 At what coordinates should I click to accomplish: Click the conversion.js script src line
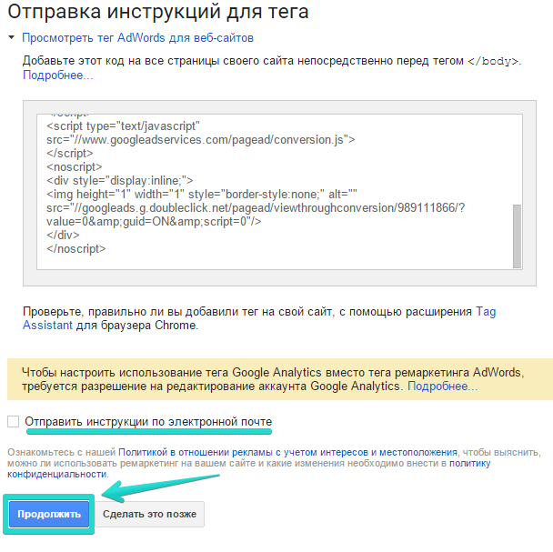201,140
